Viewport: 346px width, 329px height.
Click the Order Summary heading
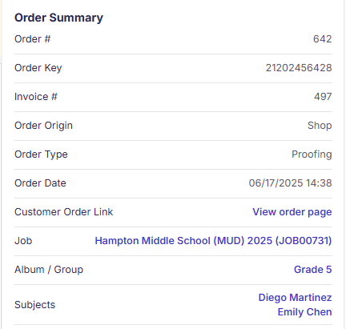[x=58, y=18]
